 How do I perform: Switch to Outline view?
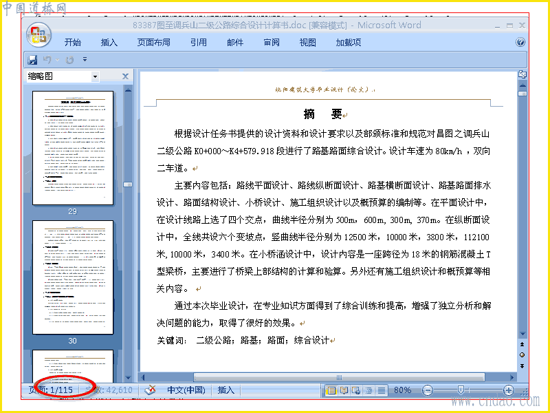pos(368,390)
